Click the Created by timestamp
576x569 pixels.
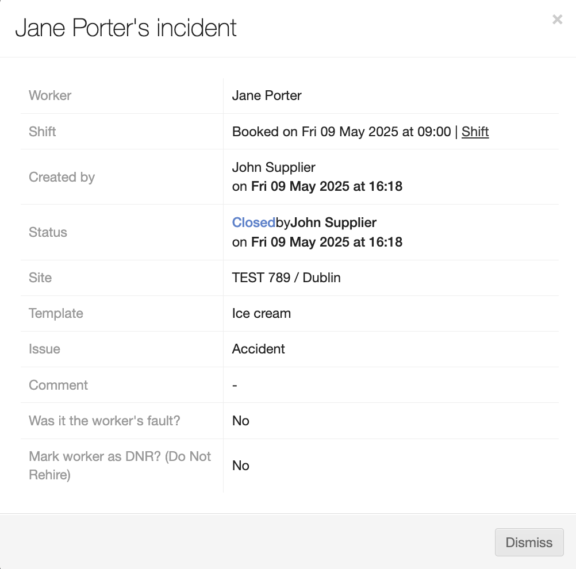pyautogui.click(x=326, y=186)
